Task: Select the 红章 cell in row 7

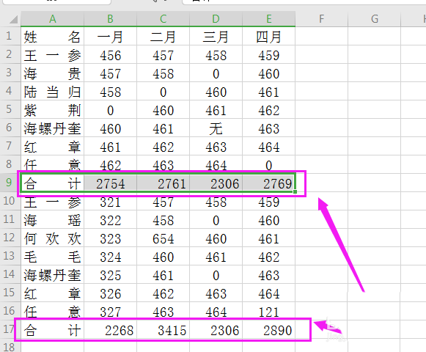Action: point(53,146)
